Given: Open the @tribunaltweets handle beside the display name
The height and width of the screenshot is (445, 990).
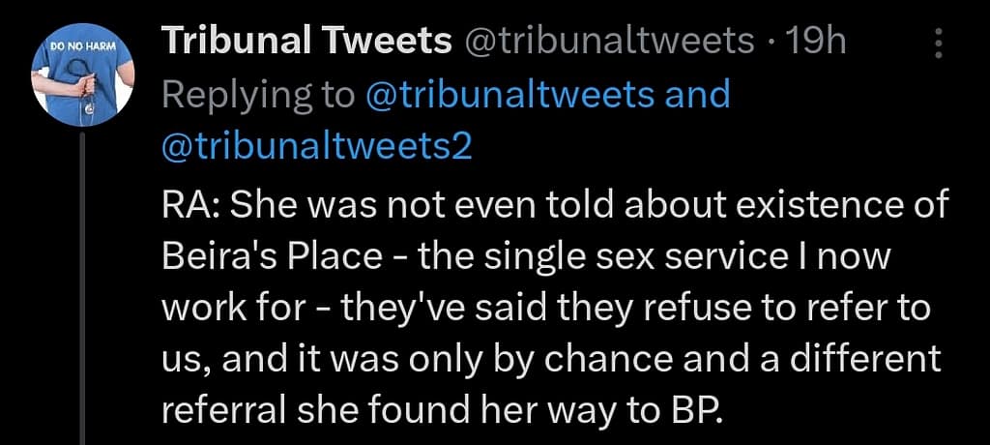Looking at the screenshot, I should point(609,42).
